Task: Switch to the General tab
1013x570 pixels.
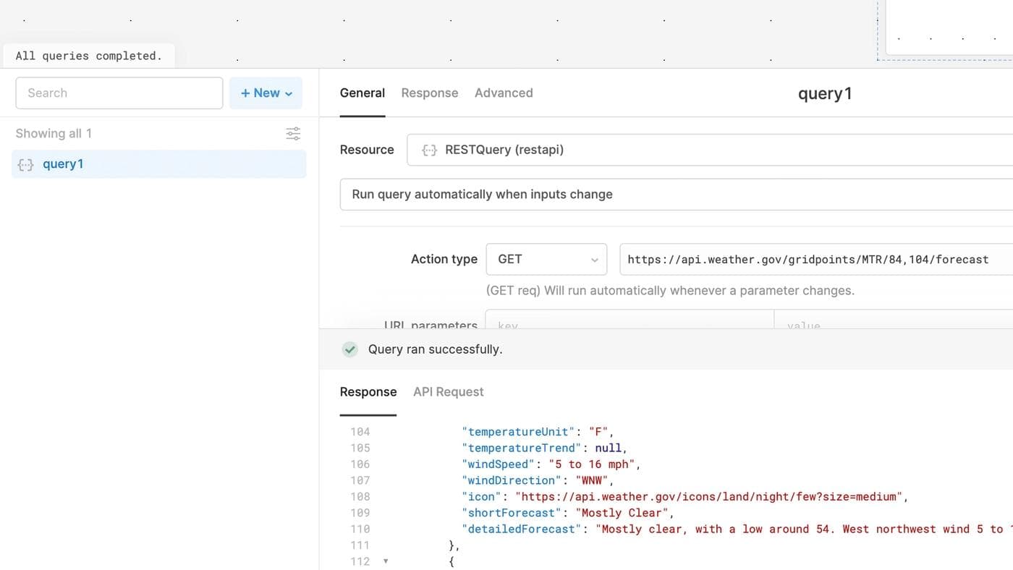Action: click(x=363, y=93)
